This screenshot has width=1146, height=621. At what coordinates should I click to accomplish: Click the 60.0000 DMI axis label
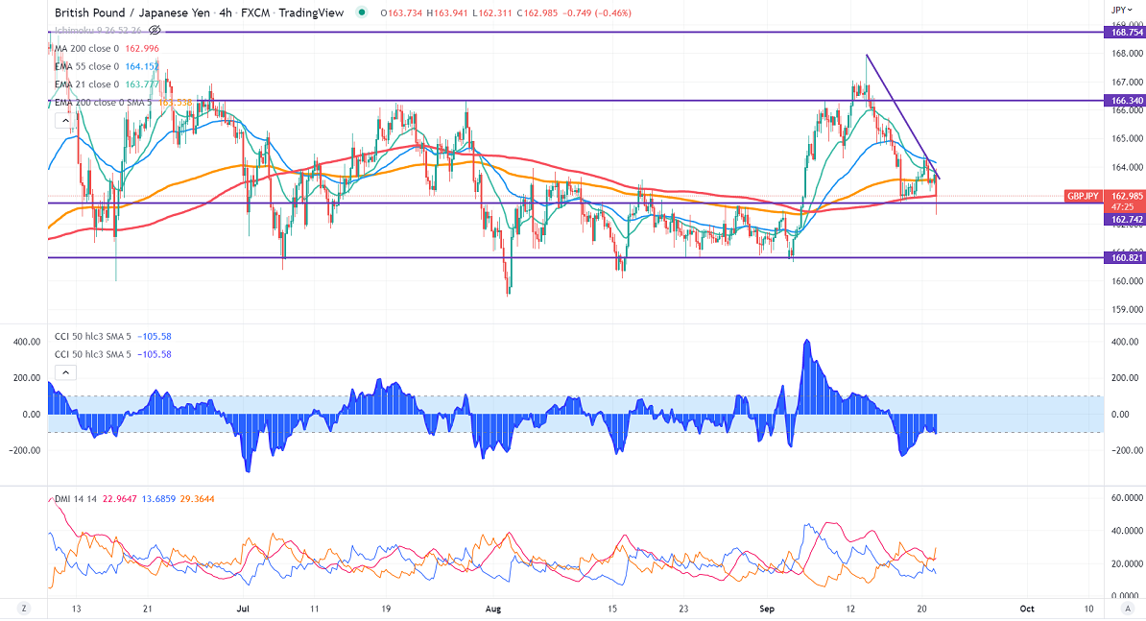pos(1126,498)
